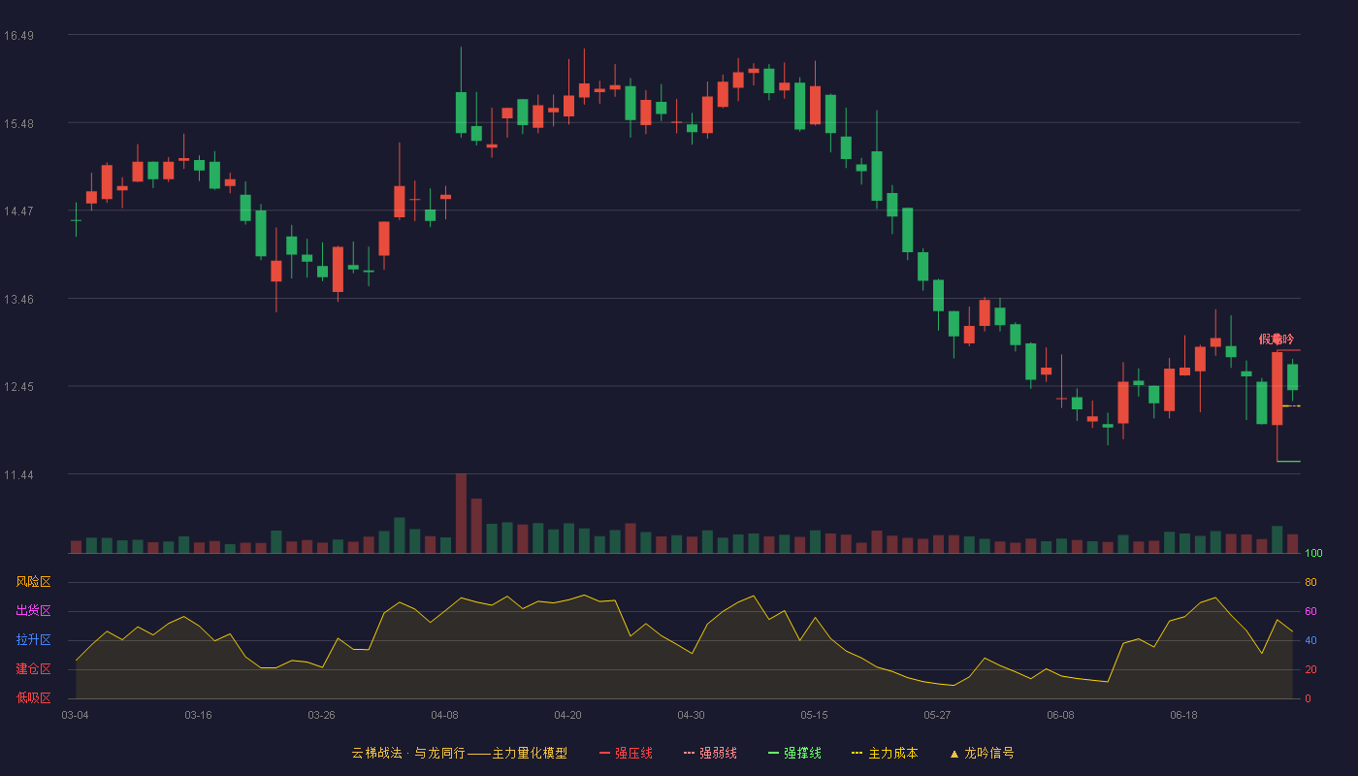This screenshot has width=1358, height=776.
Task: Click the 建仓区 zone label
Action: [x=33, y=669]
